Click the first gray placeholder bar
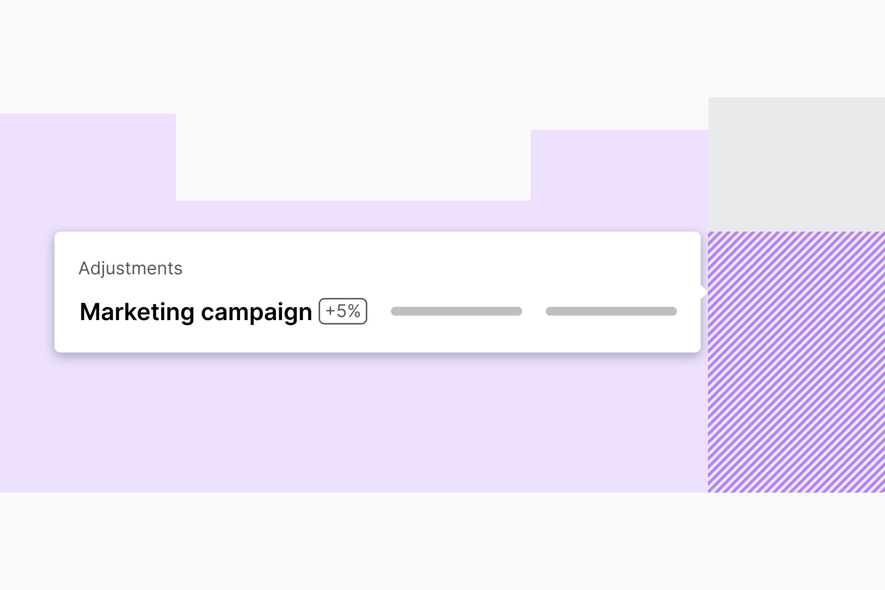 click(456, 311)
